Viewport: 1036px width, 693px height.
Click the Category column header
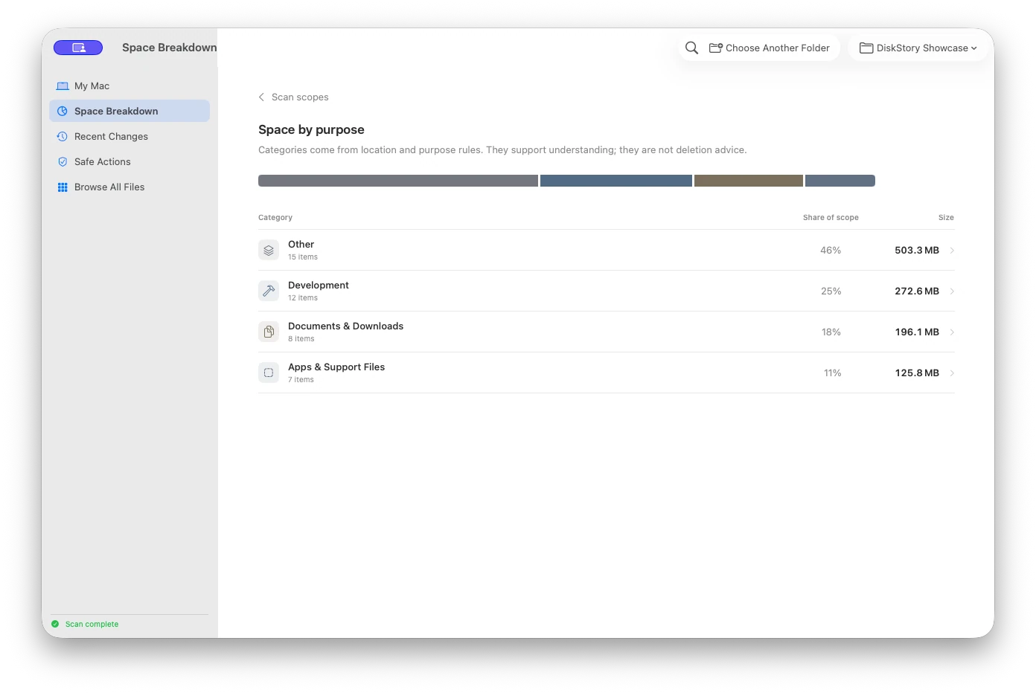(x=275, y=218)
